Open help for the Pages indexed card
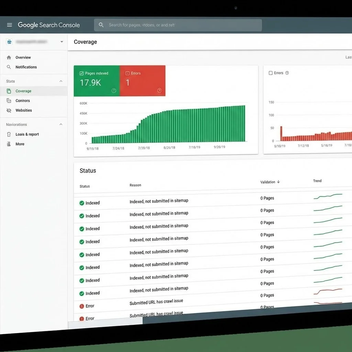The height and width of the screenshot is (352, 352). pos(113,90)
